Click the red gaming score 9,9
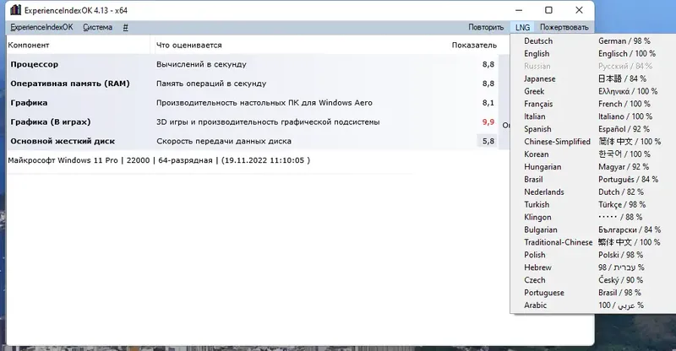676x351 pixels. point(488,121)
